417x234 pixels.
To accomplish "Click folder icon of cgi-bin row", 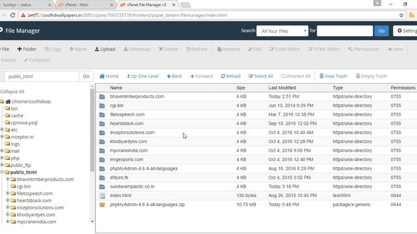I will click(102, 105).
